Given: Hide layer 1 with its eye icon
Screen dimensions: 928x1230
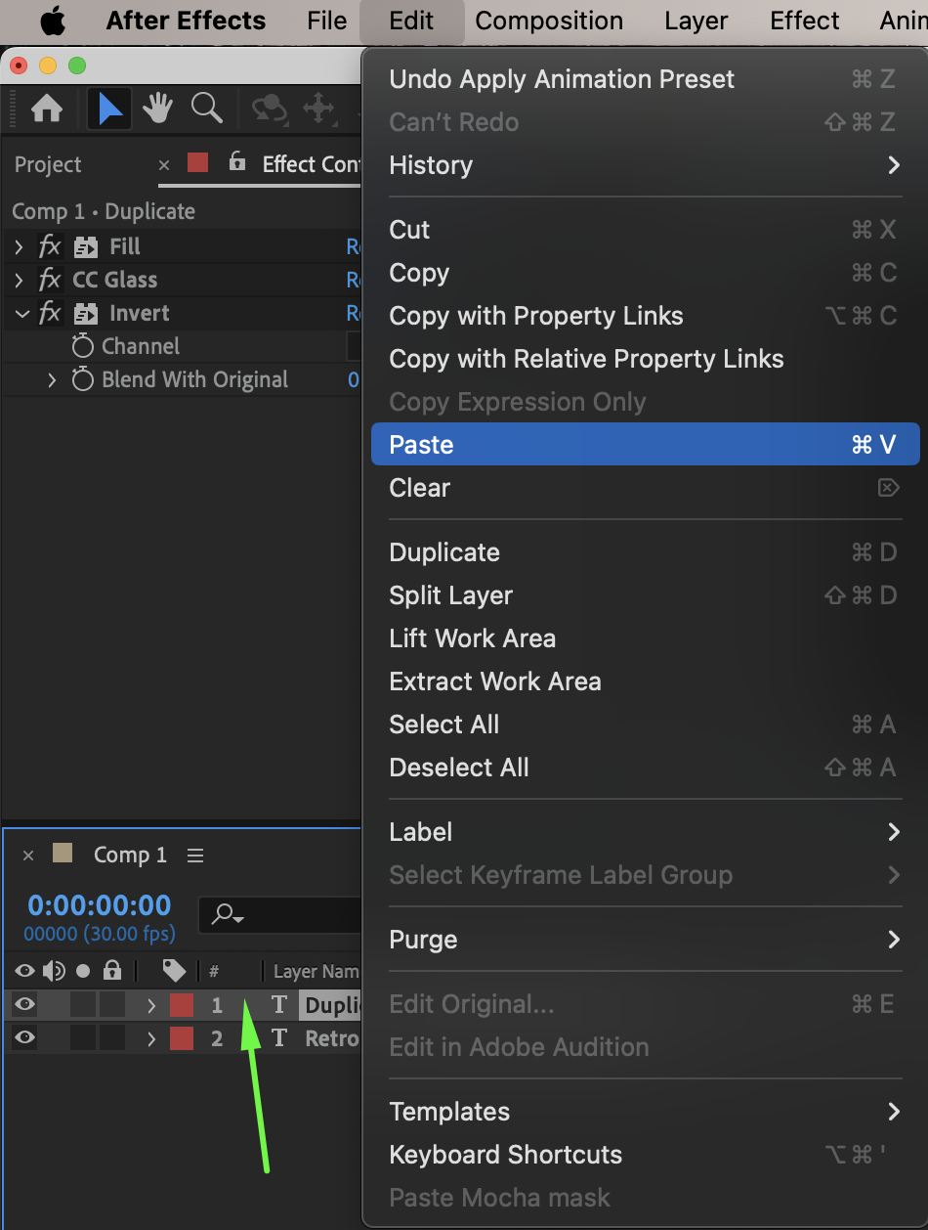Looking at the screenshot, I should tap(24, 1004).
